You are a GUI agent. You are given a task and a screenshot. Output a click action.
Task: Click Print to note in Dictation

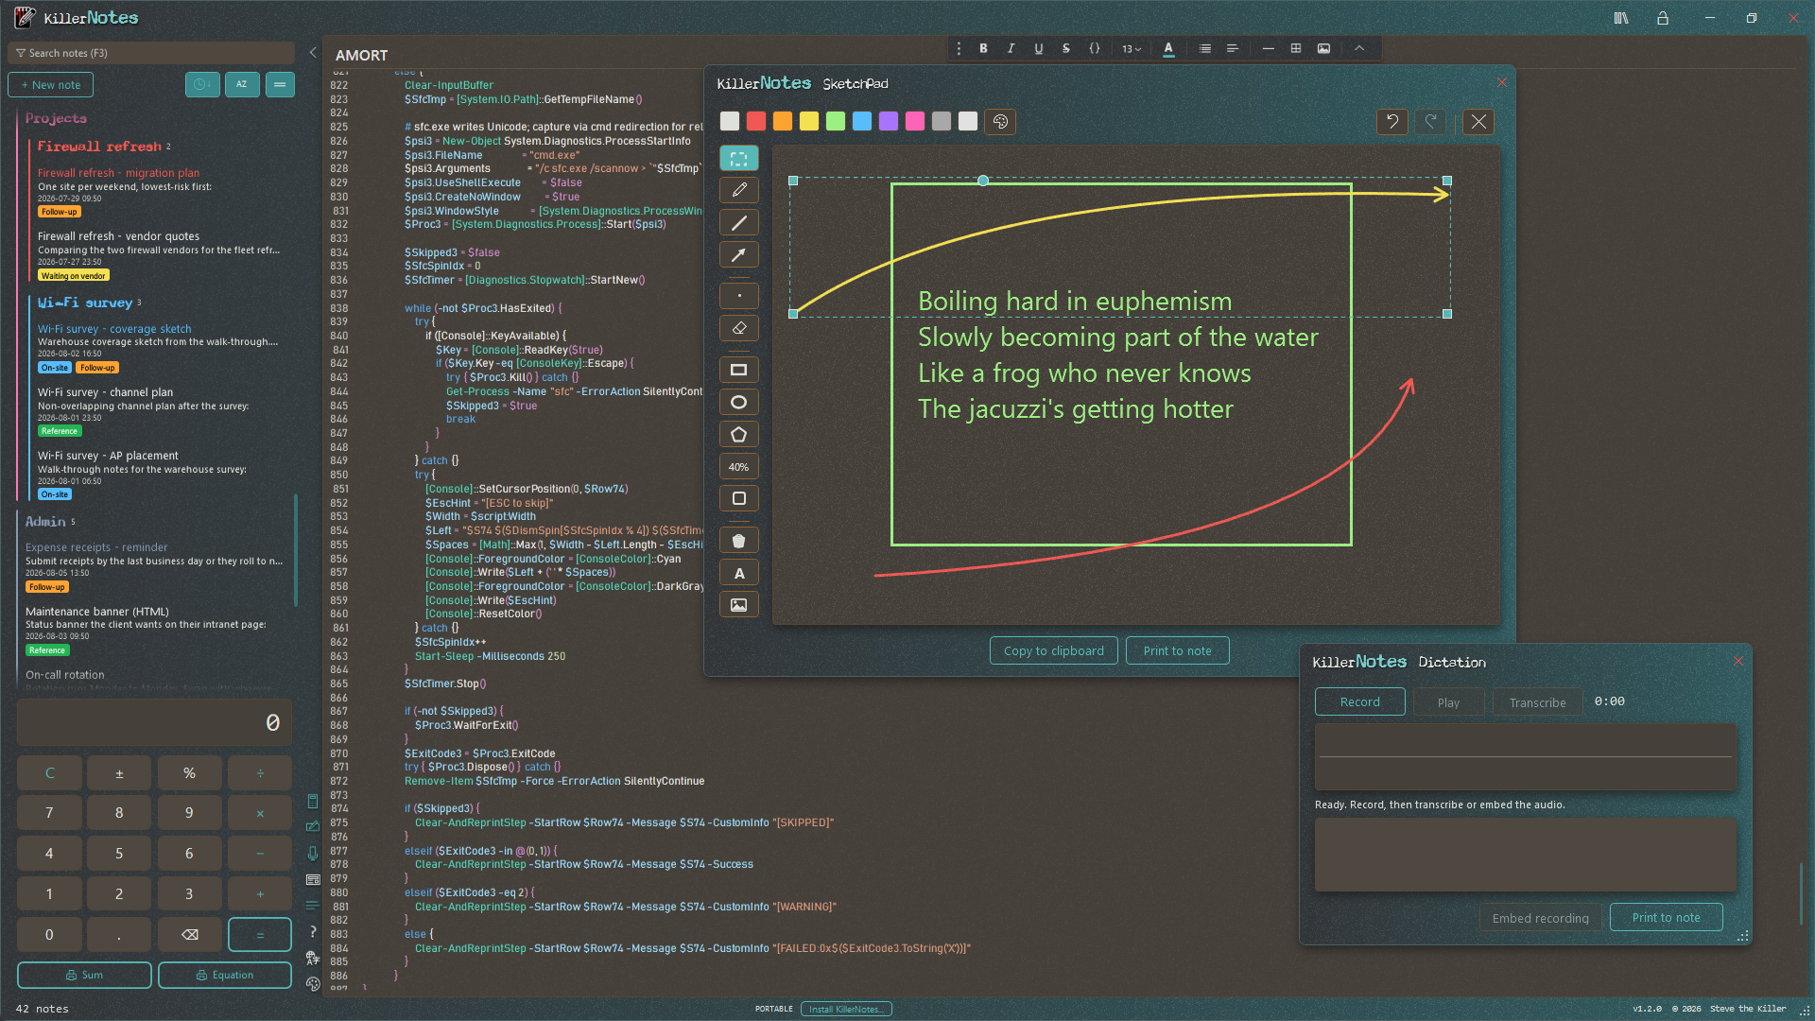1667,917
